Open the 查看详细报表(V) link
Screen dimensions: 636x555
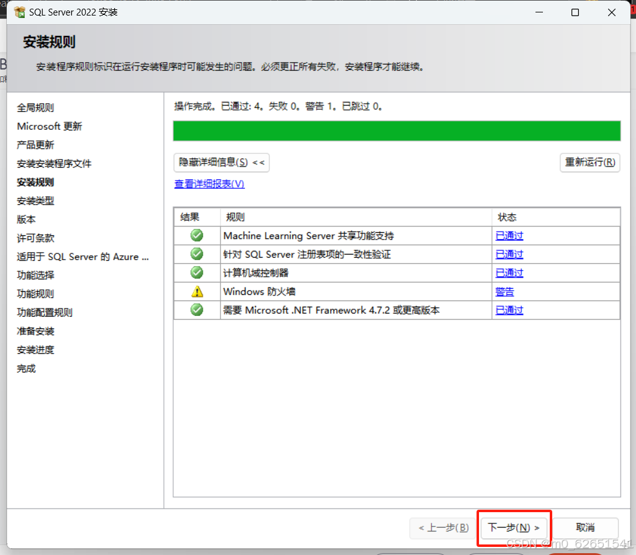pyautogui.click(x=209, y=184)
